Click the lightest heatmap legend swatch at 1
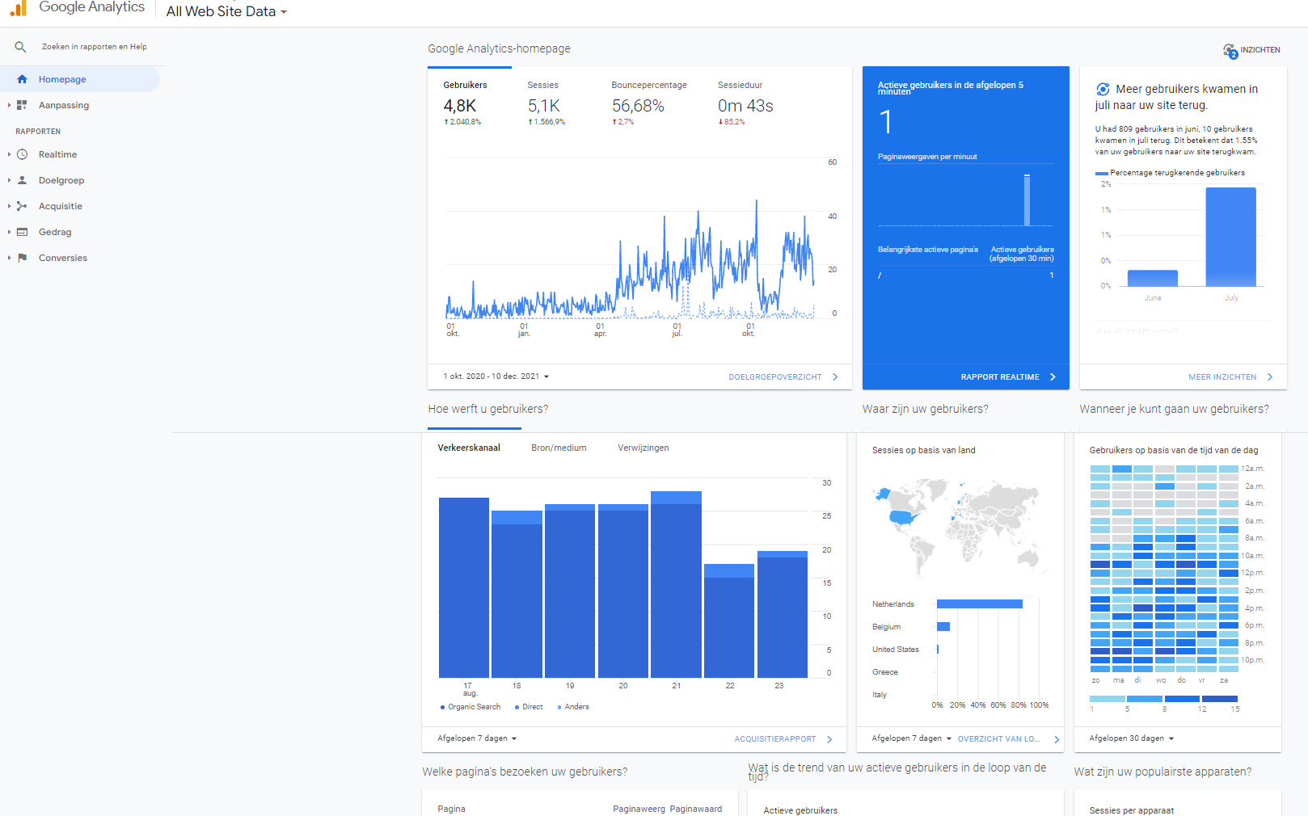 pos(1107,699)
